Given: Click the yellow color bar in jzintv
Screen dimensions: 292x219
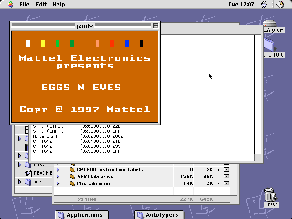Looking at the screenshot, I should pyautogui.click(x=43, y=44).
